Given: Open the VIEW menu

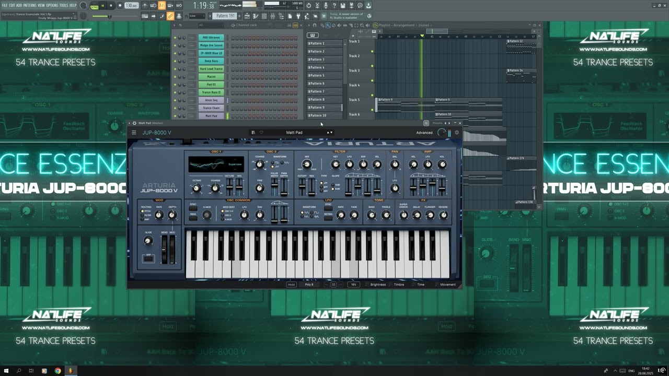Looking at the screenshot, I should 41,5.
